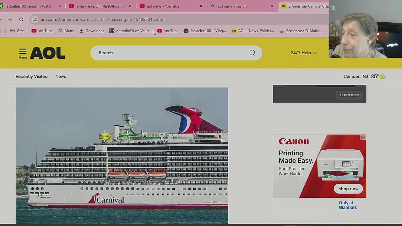The image size is (402, 226).
Task: Close the aol news - YouTube tab
Action: click(201, 6)
